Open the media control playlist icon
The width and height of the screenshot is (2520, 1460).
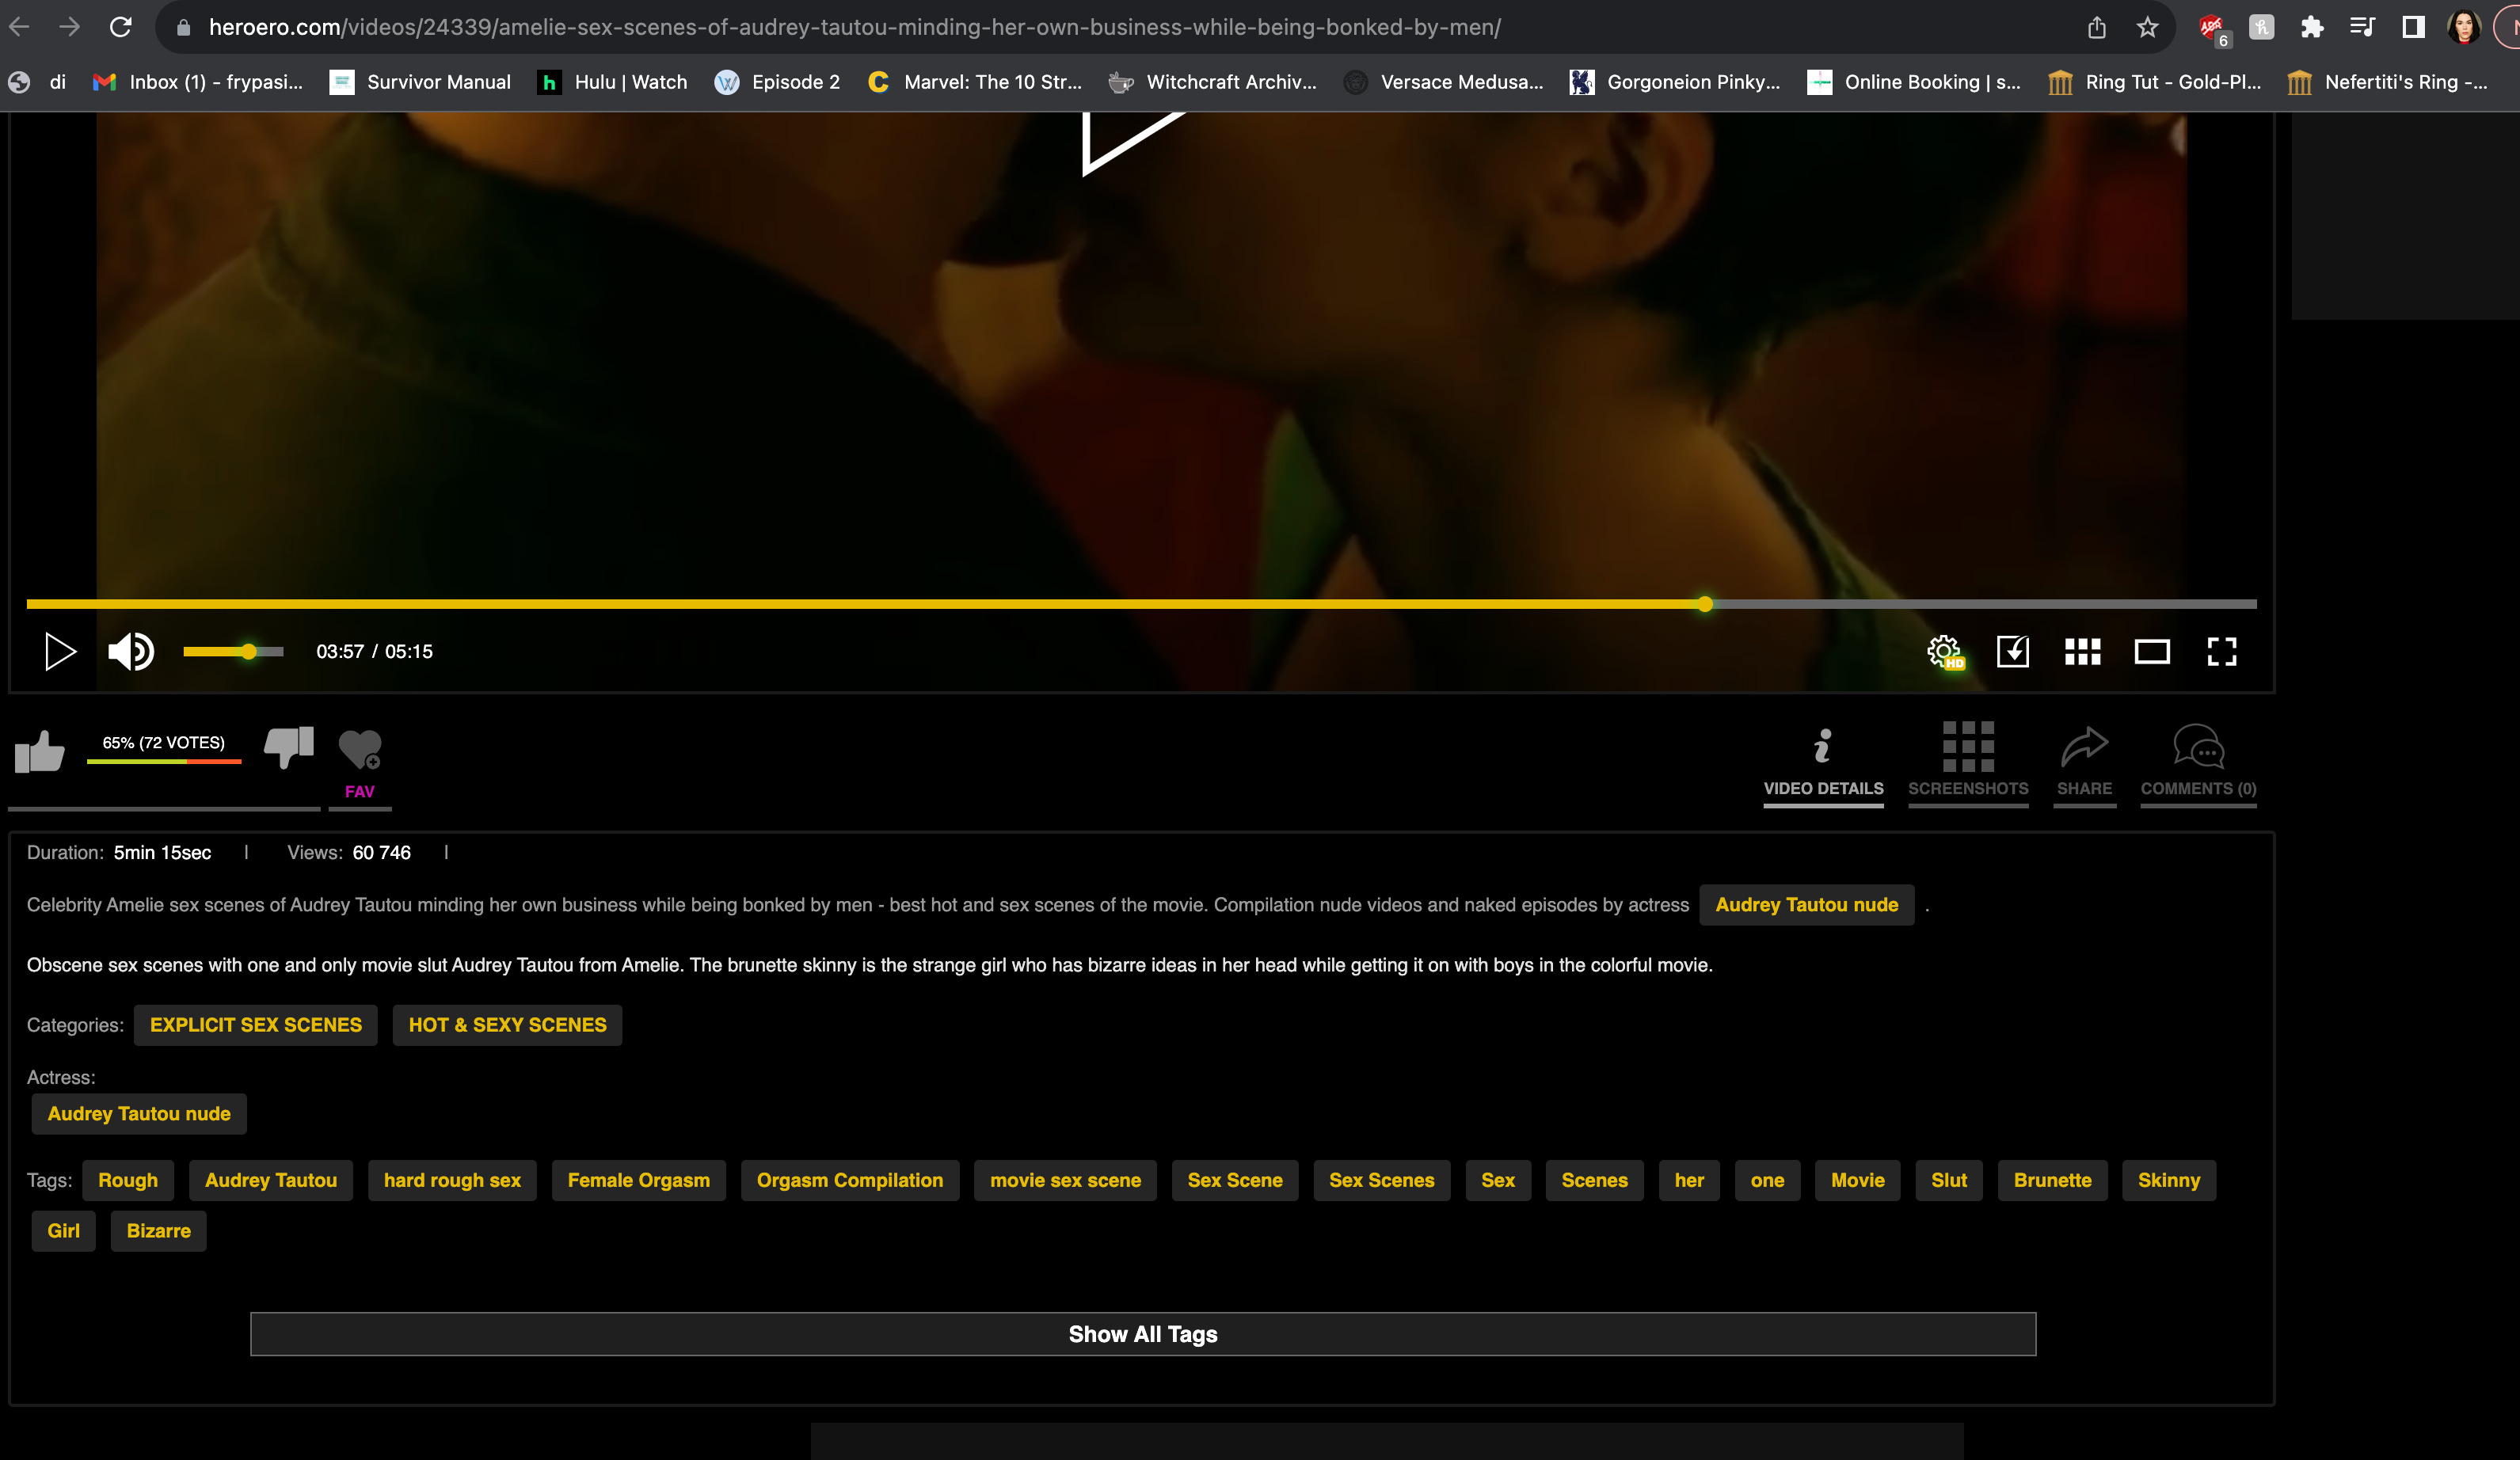2362,28
